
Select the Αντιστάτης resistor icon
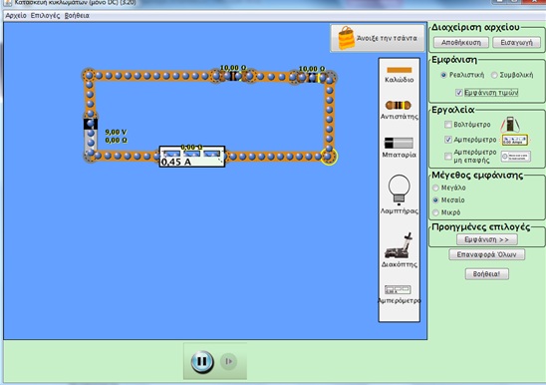399,105
